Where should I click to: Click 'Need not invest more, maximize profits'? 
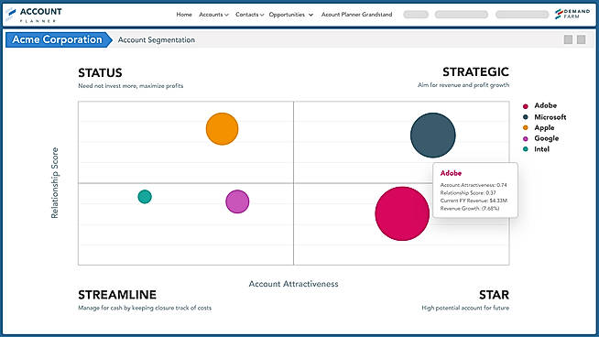(x=131, y=86)
